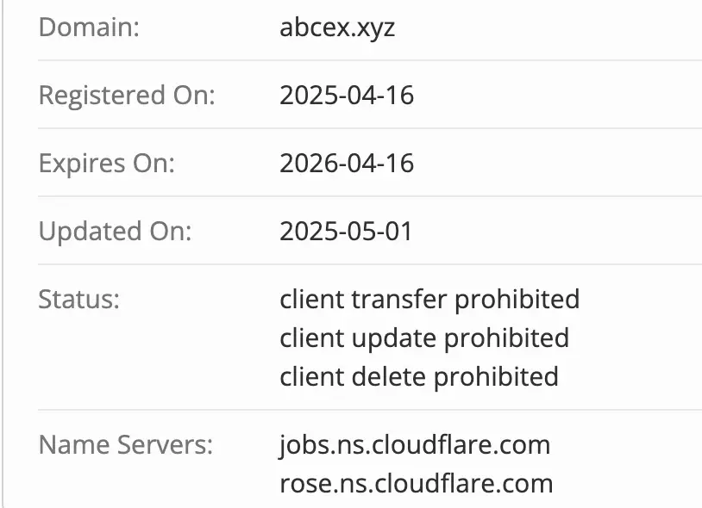Screen dimensions: 702x508
Task: Click the Registered On: label
Action: coord(127,96)
